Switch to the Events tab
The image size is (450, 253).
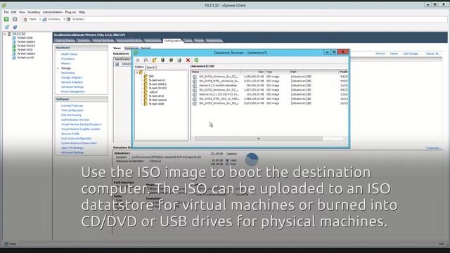pyautogui.click(x=199, y=41)
